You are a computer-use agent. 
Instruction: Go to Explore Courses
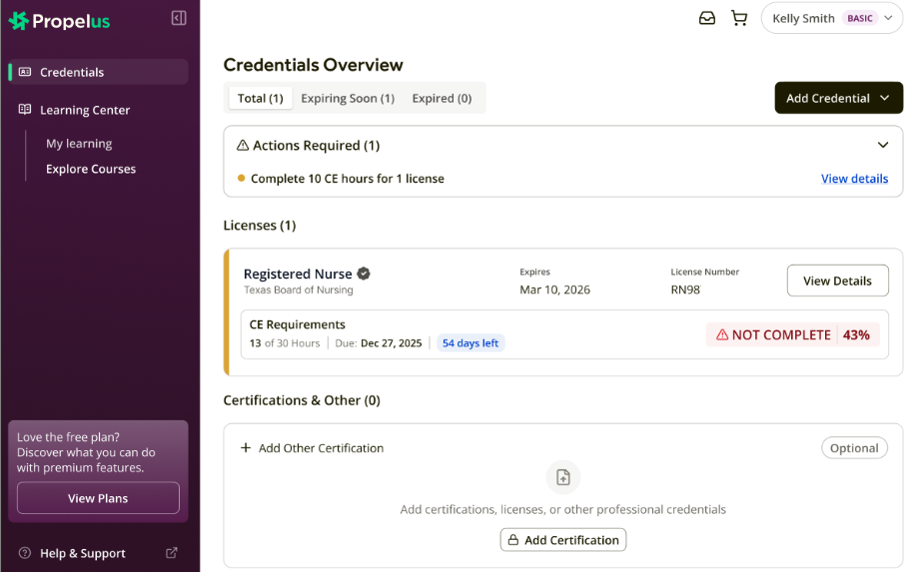tap(91, 169)
